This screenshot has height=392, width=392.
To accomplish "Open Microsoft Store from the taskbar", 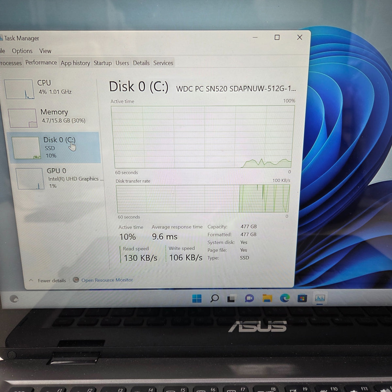I will pos(302,298).
